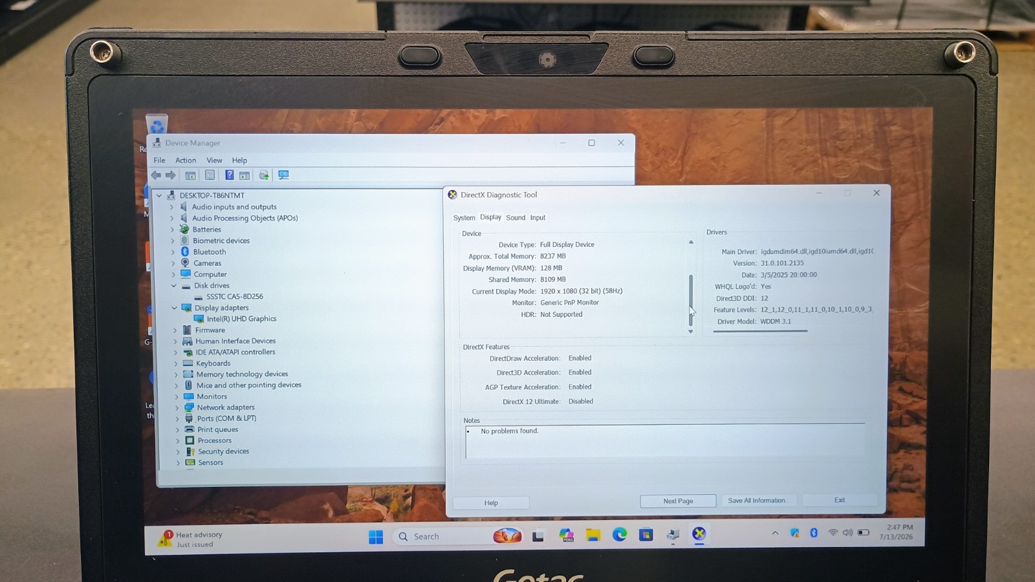Screen dimensions: 1035x582
Task: Click the Back arrow in Device Manager toolbar
Action: tap(156, 175)
